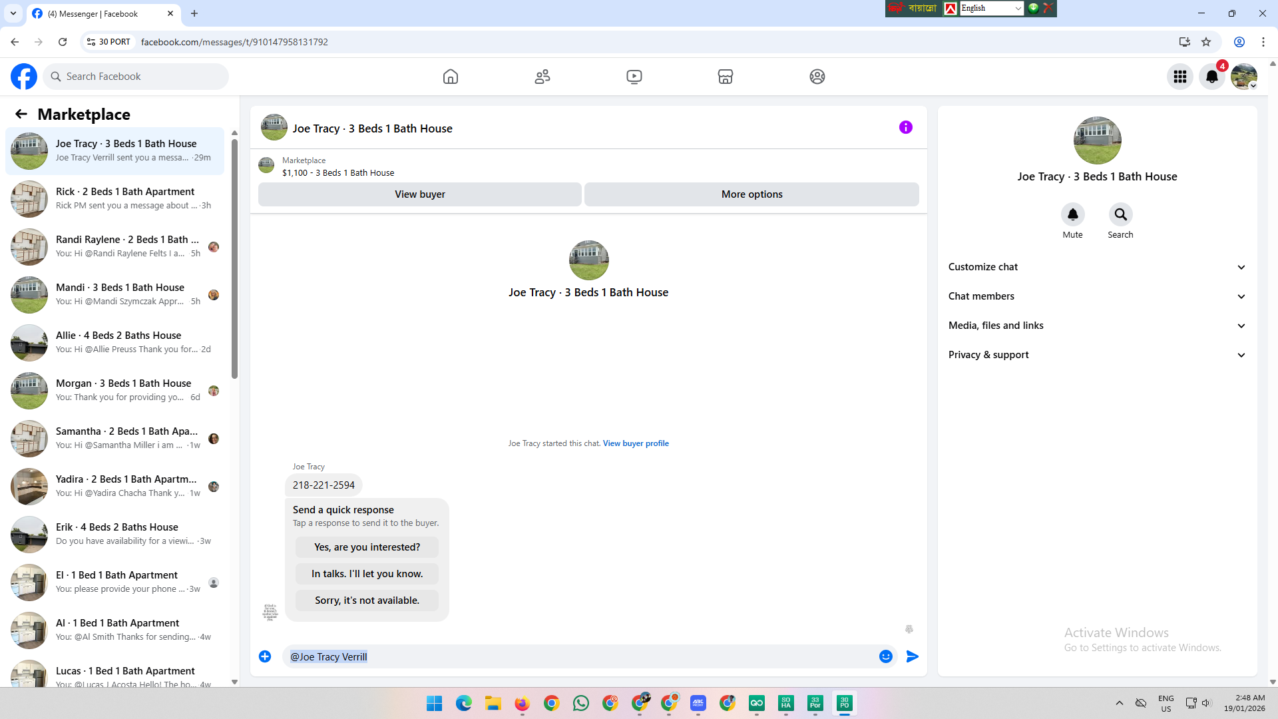
Task: Click the View buyer button
Action: tap(420, 194)
